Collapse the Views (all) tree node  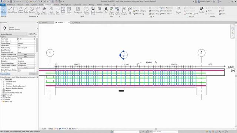click(x=1, y=79)
